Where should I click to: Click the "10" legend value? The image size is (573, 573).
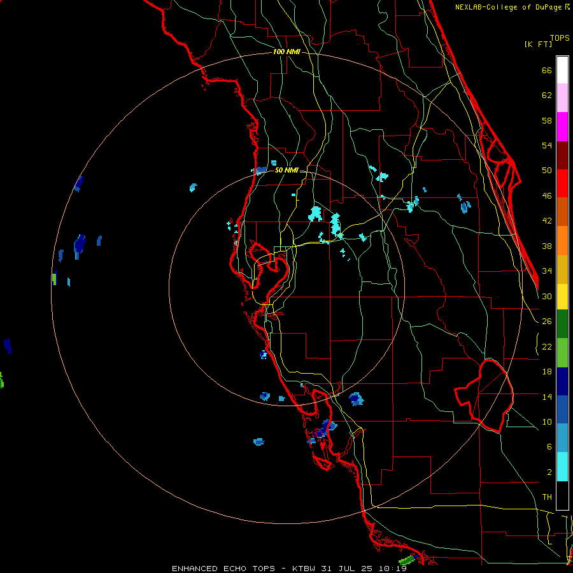point(547,421)
